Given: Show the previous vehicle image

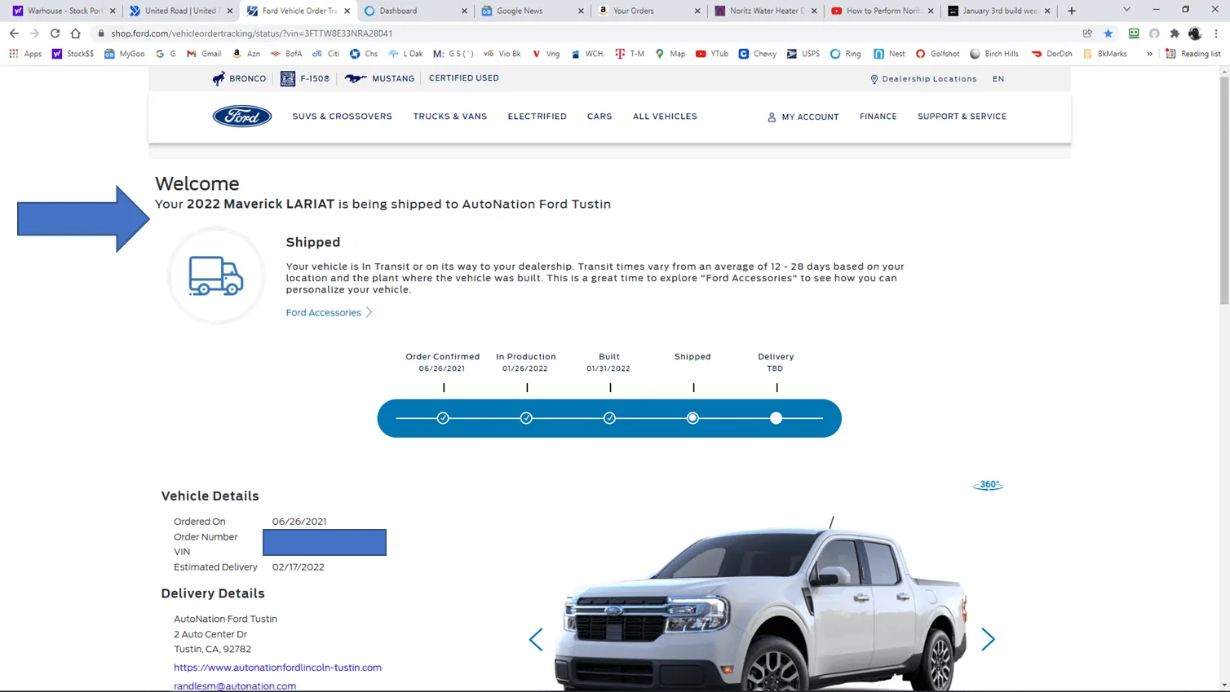Looking at the screenshot, I should coord(536,640).
